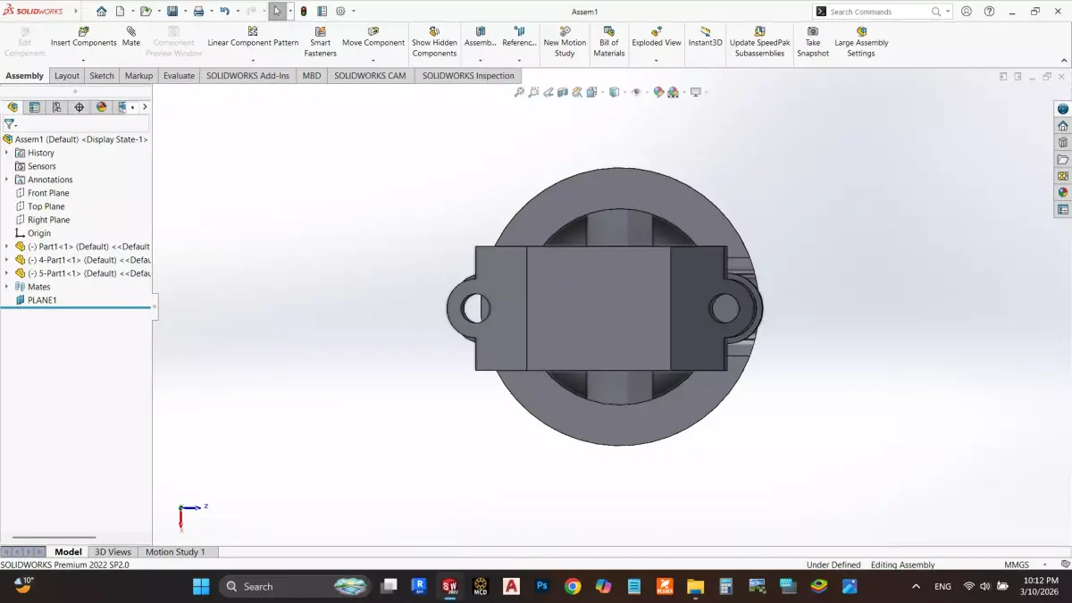Click Zoom to Fit in view toolbar
Image resolution: width=1072 pixels, height=603 pixels.
coord(519,92)
